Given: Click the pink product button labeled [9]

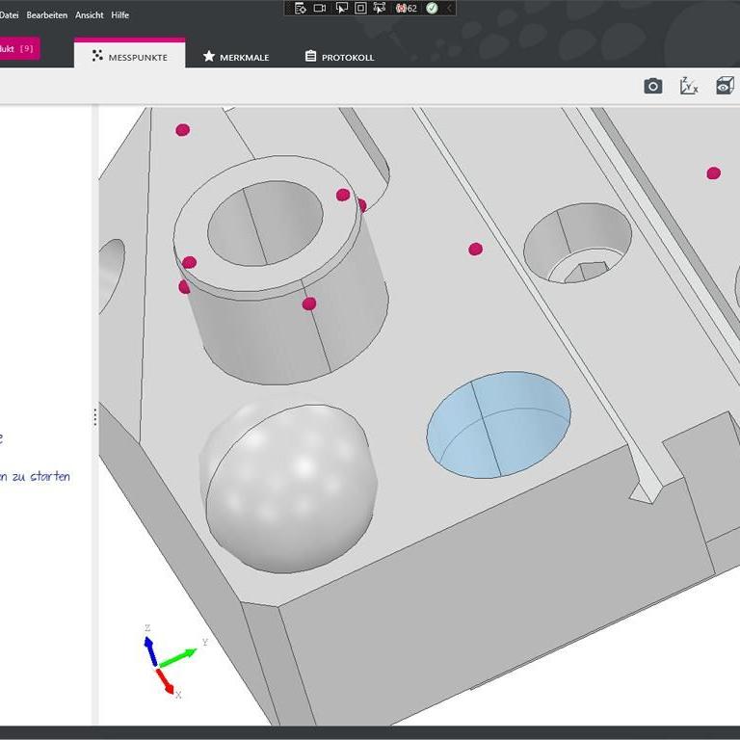Looking at the screenshot, I should (x=17, y=48).
